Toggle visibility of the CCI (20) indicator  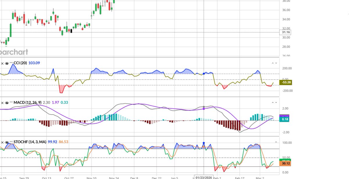(x=7, y=63)
